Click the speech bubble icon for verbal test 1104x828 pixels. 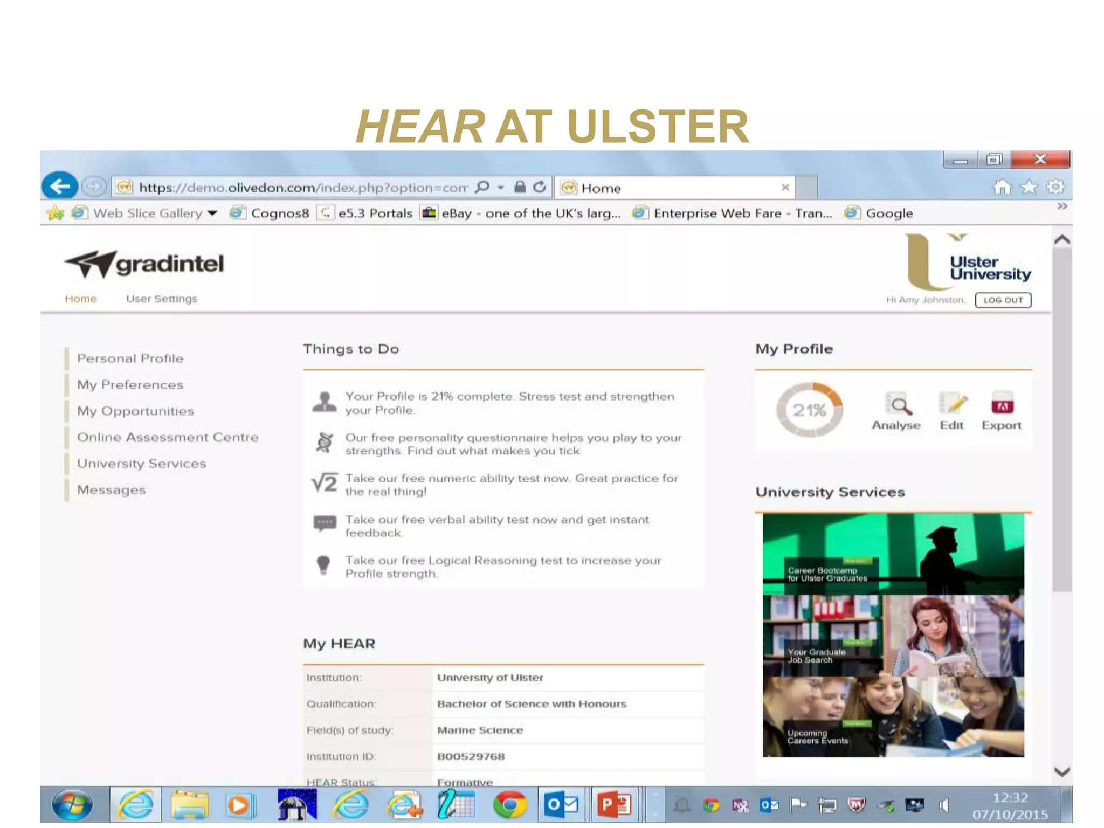[325, 523]
